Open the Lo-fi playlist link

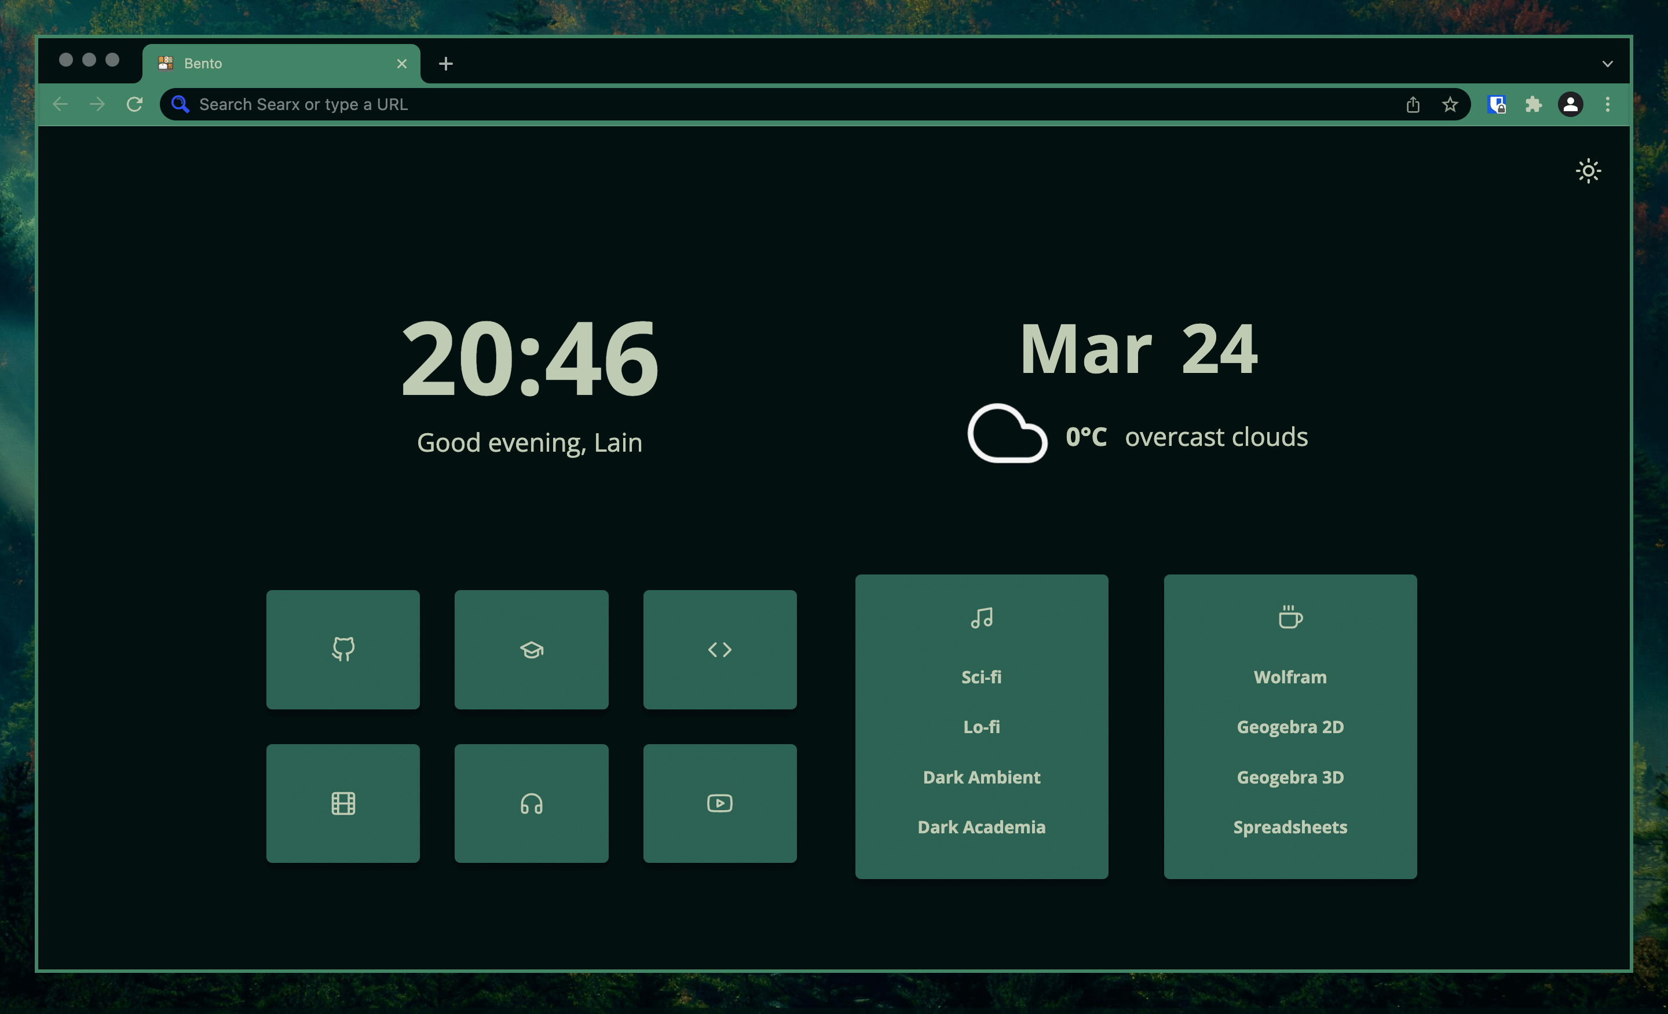pyautogui.click(x=981, y=727)
